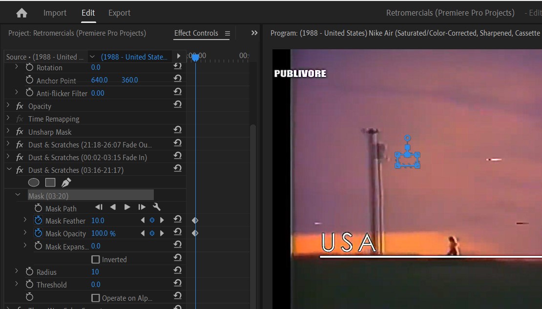Reset the Mask Feather value
Viewport: 542px width, 309px height.
(177, 219)
